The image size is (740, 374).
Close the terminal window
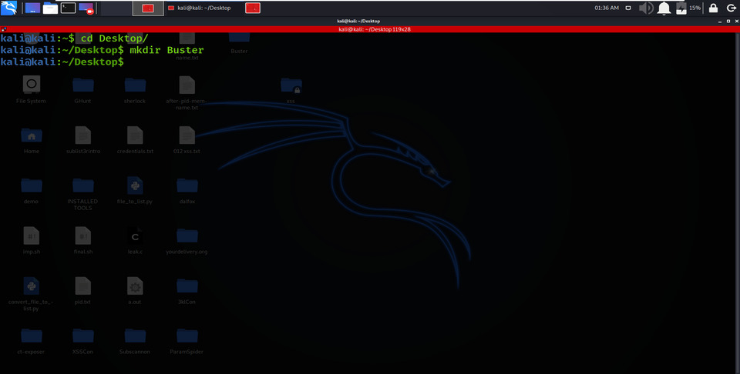(735, 22)
